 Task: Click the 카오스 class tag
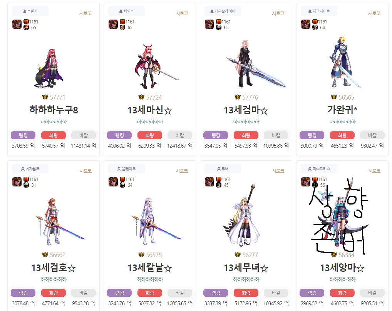pyautogui.click(x=127, y=11)
